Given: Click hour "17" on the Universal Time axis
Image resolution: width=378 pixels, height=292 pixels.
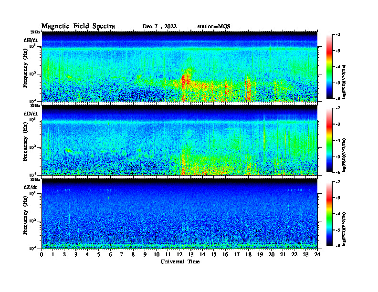Looking at the screenshot, I should [x=237, y=254].
